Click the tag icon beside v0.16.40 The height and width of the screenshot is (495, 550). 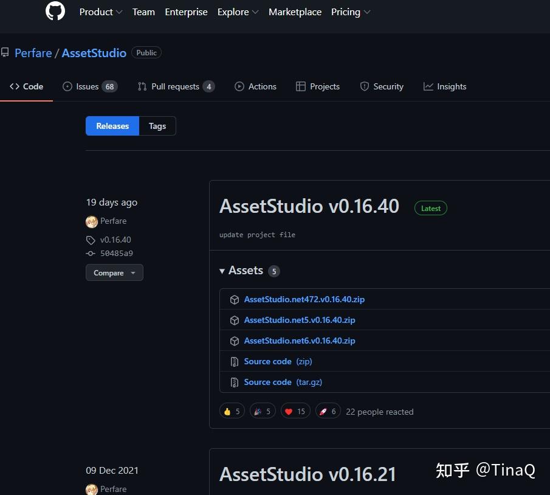[90, 240]
